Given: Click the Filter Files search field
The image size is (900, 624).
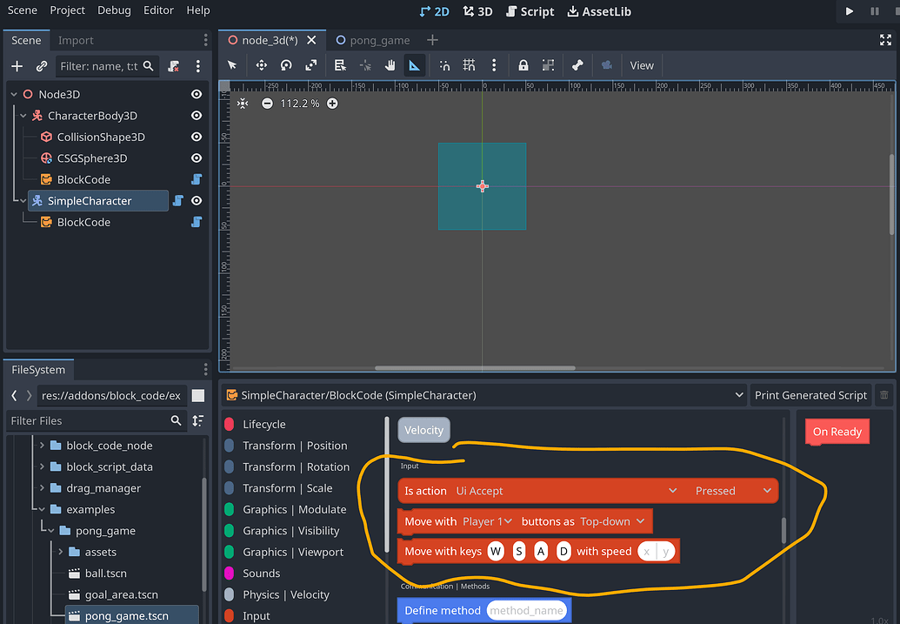Looking at the screenshot, I should coord(96,420).
